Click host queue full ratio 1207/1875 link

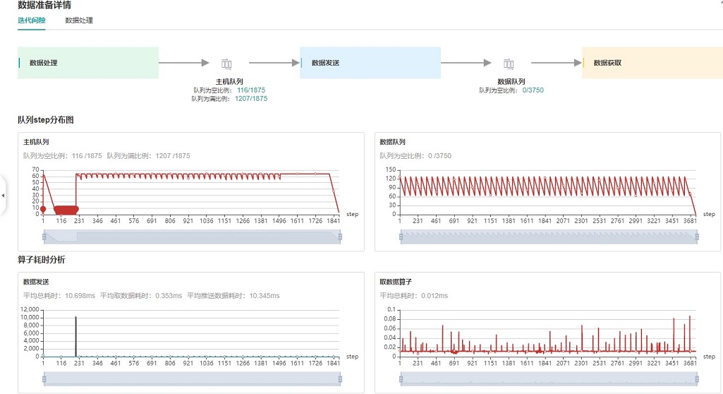point(251,99)
